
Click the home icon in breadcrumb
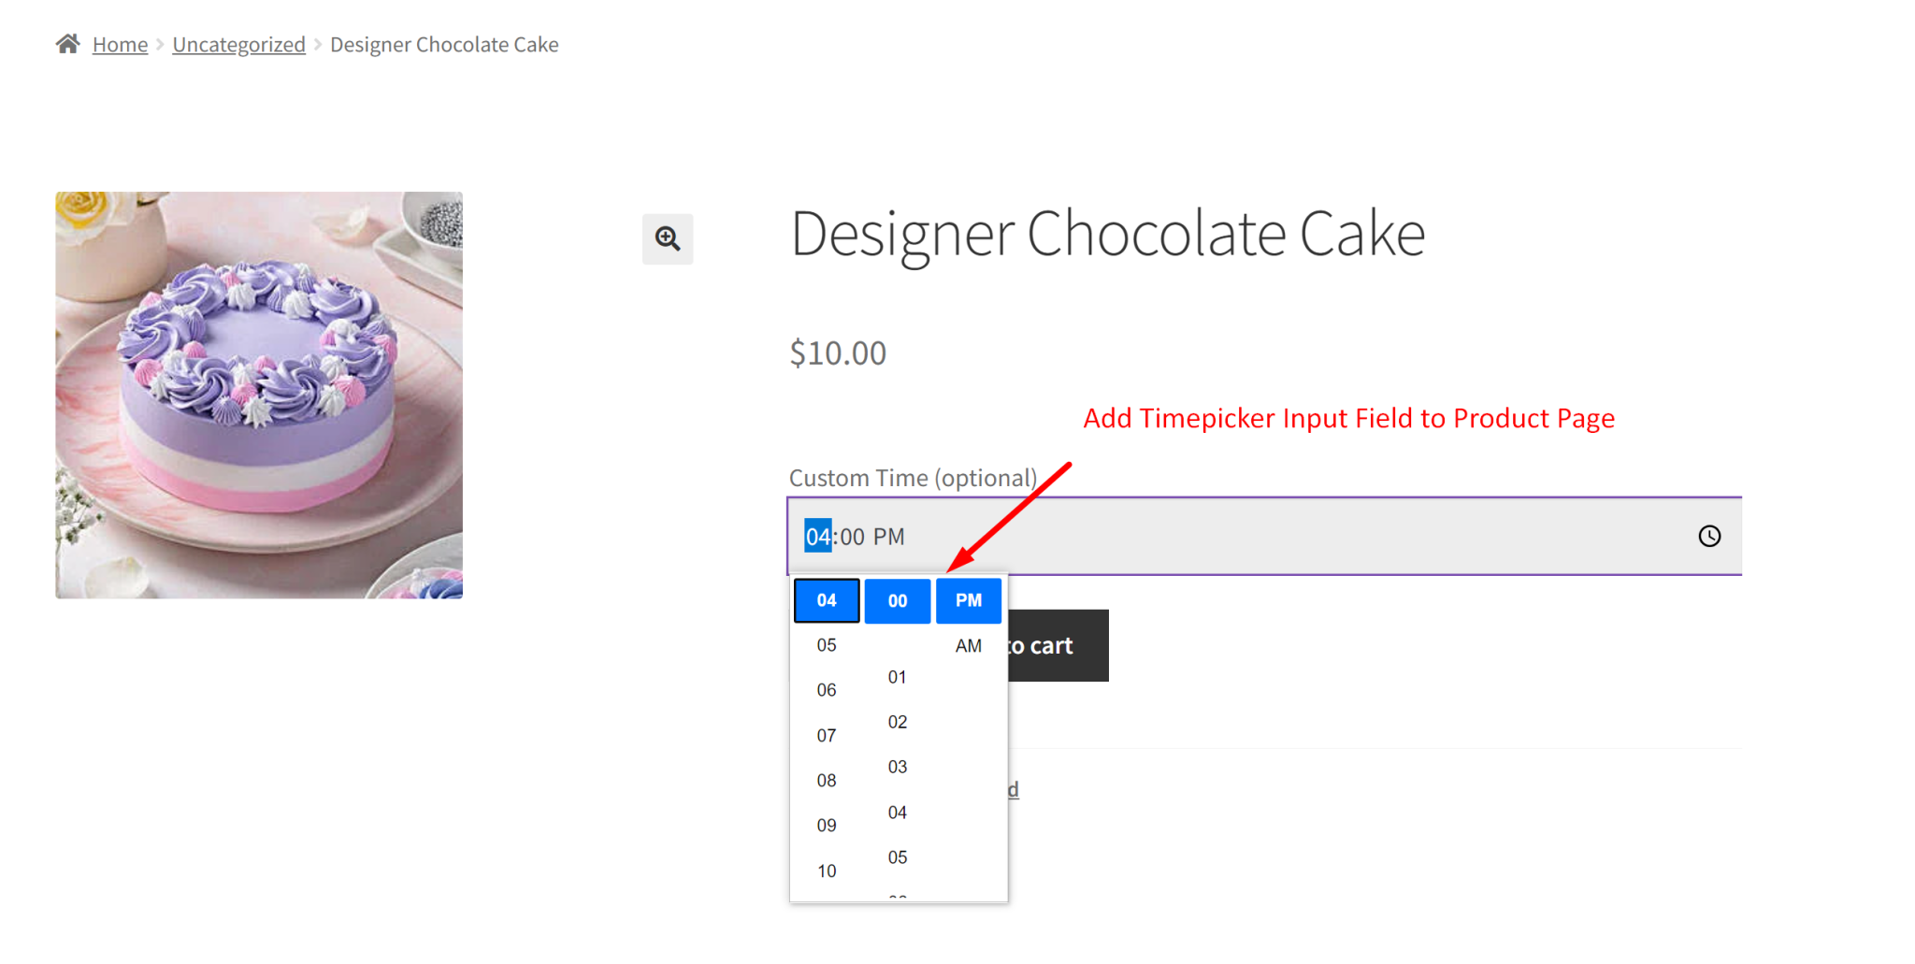click(67, 44)
